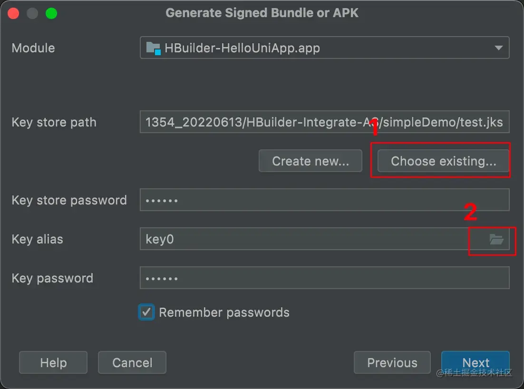Expand the Module dropdown arrow
524x389 pixels.
pos(499,48)
